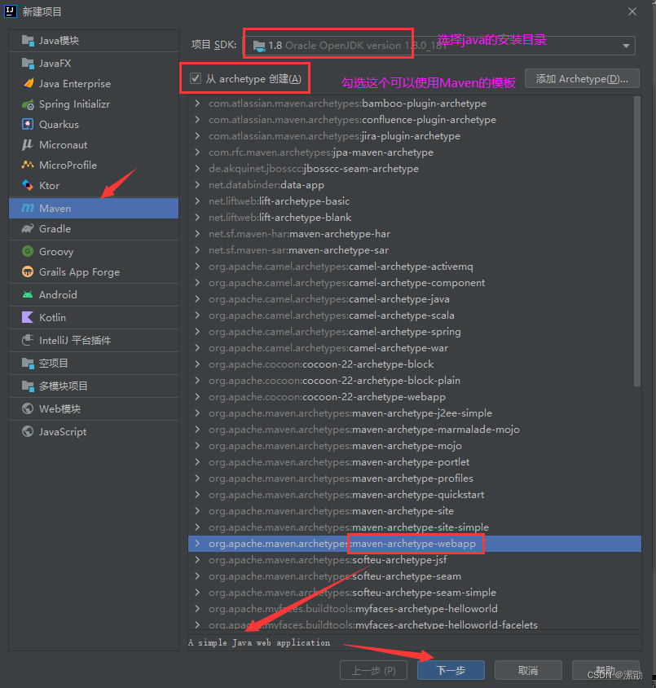Choose Java Enterprise in the sidebar
Image resolution: width=656 pixels, height=688 pixels.
pyautogui.click(x=94, y=83)
